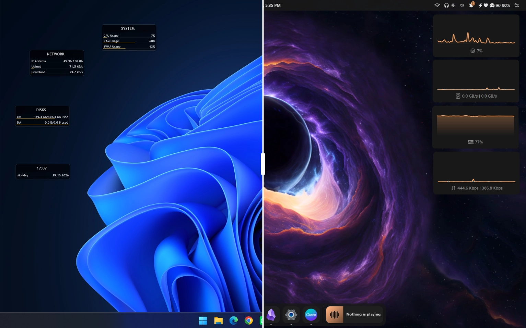Open notifications bell showing 23
This screenshot has width=526, height=328.
[471, 5]
